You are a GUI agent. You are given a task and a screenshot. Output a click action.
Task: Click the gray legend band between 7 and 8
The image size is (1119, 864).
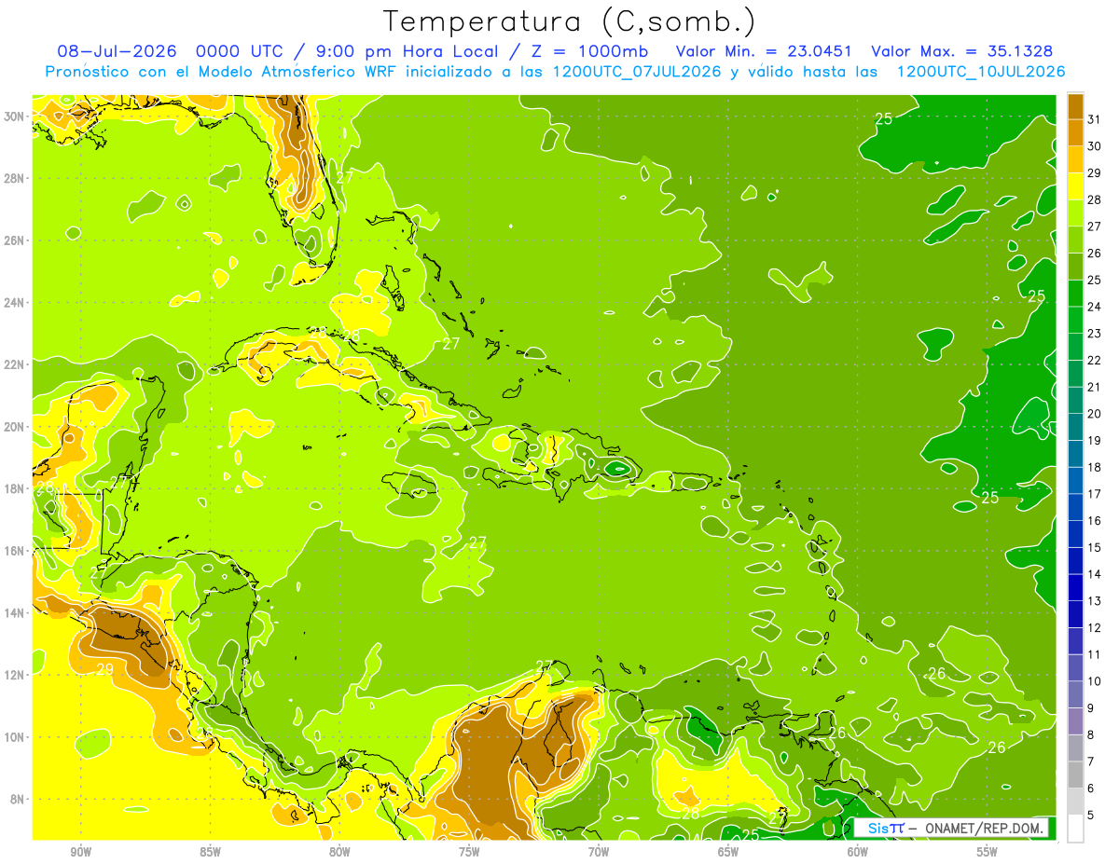pyautogui.click(x=1075, y=747)
